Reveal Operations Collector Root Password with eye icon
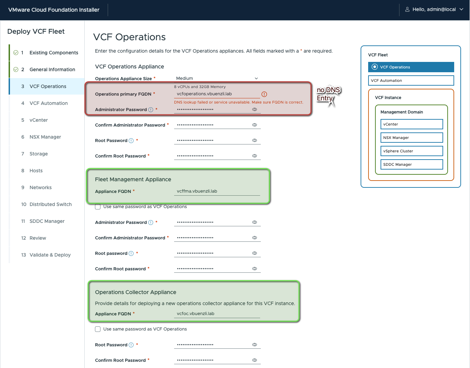The image size is (470, 368). (x=255, y=345)
